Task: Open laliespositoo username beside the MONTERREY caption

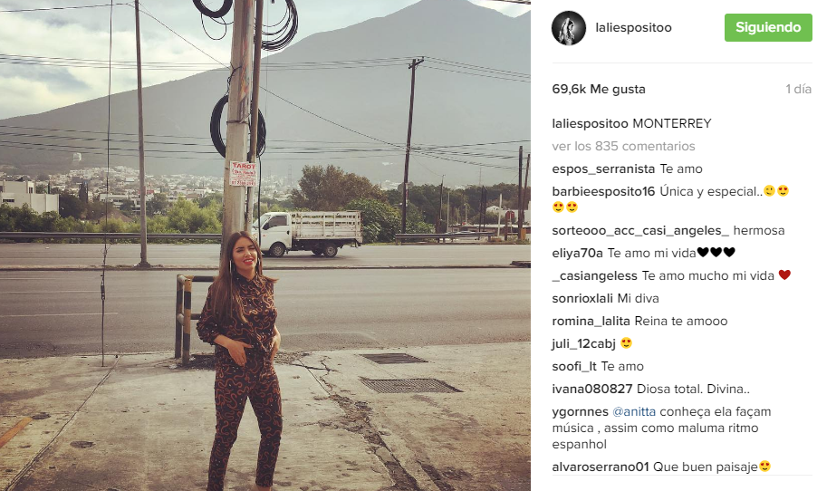Action: (590, 123)
